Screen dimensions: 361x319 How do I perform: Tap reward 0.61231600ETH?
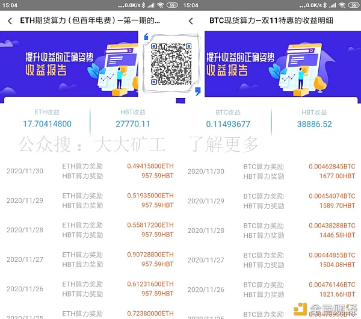tap(150, 284)
